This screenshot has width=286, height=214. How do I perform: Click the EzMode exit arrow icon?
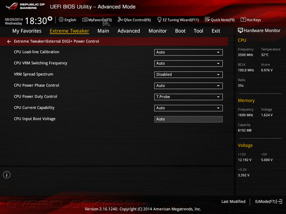(279, 202)
